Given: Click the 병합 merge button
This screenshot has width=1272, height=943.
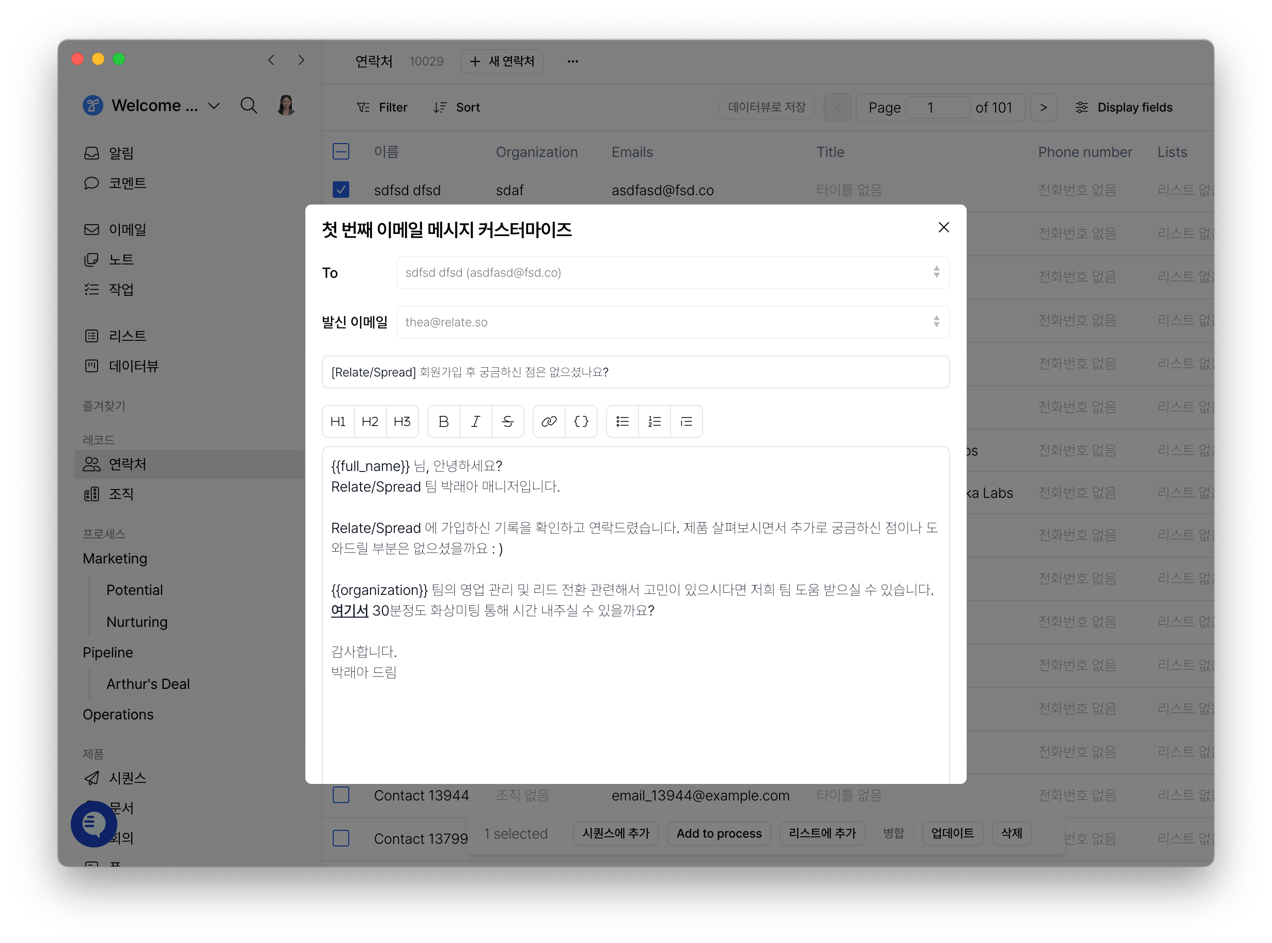Looking at the screenshot, I should point(893,834).
